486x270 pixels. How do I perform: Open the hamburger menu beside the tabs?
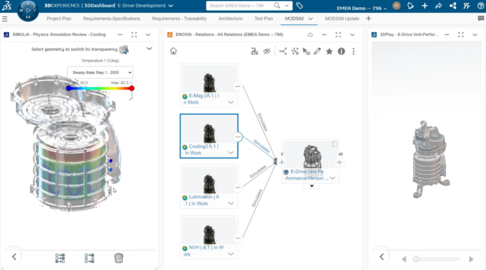(4, 19)
